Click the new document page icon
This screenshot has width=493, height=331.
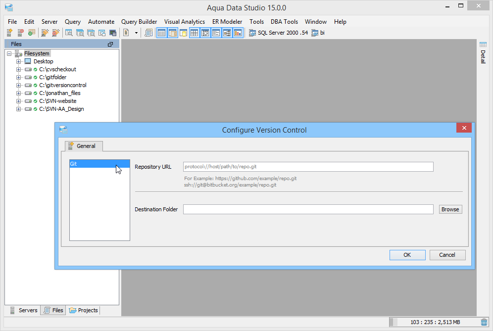coord(126,32)
